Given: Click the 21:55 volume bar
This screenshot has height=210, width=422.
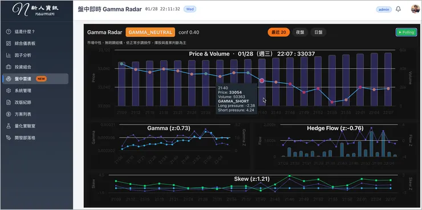Looking at the screenshot, I should [x=332, y=80].
